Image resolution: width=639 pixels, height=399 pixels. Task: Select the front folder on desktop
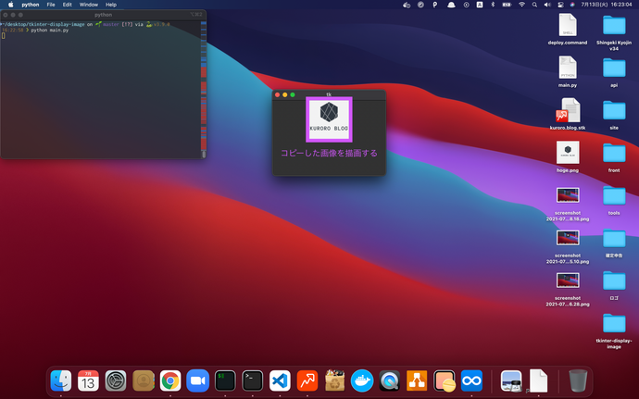pyautogui.click(x=614, y=156)
